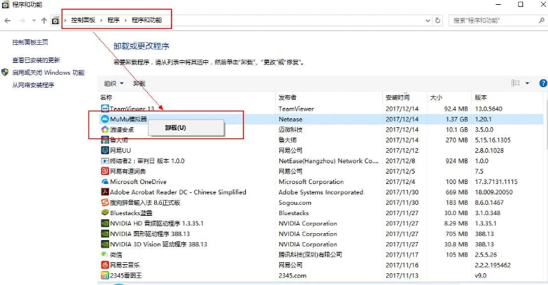Click the 2345看图王 icon

tap(105, 275)
